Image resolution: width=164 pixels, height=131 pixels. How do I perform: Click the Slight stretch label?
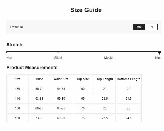pyautogui.click(x=58, y=58)
